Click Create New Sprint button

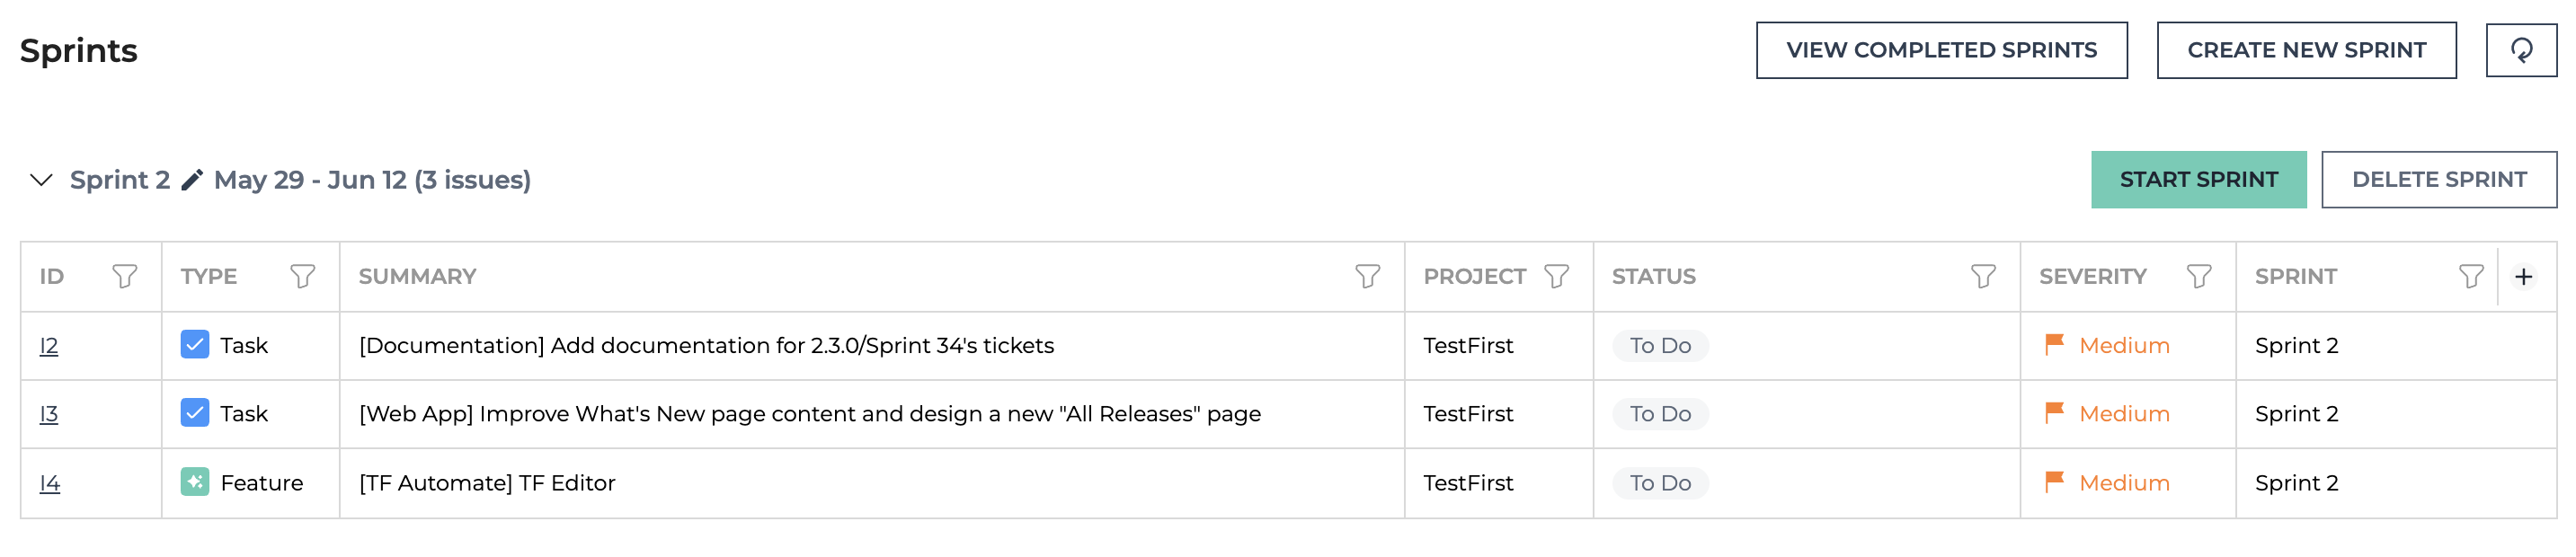click(2306, 50)
